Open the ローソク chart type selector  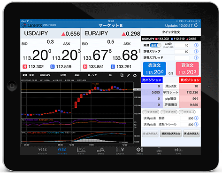pos(92,75)
